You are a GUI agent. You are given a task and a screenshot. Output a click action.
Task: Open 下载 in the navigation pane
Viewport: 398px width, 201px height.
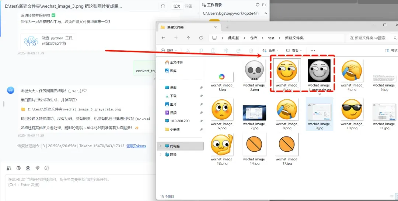(x=171, y=96)
